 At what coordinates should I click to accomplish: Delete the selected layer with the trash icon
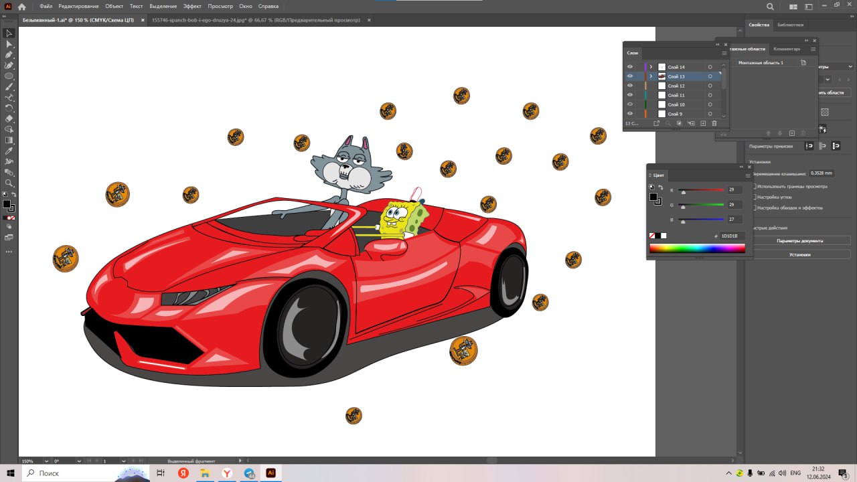pos(714,123)
